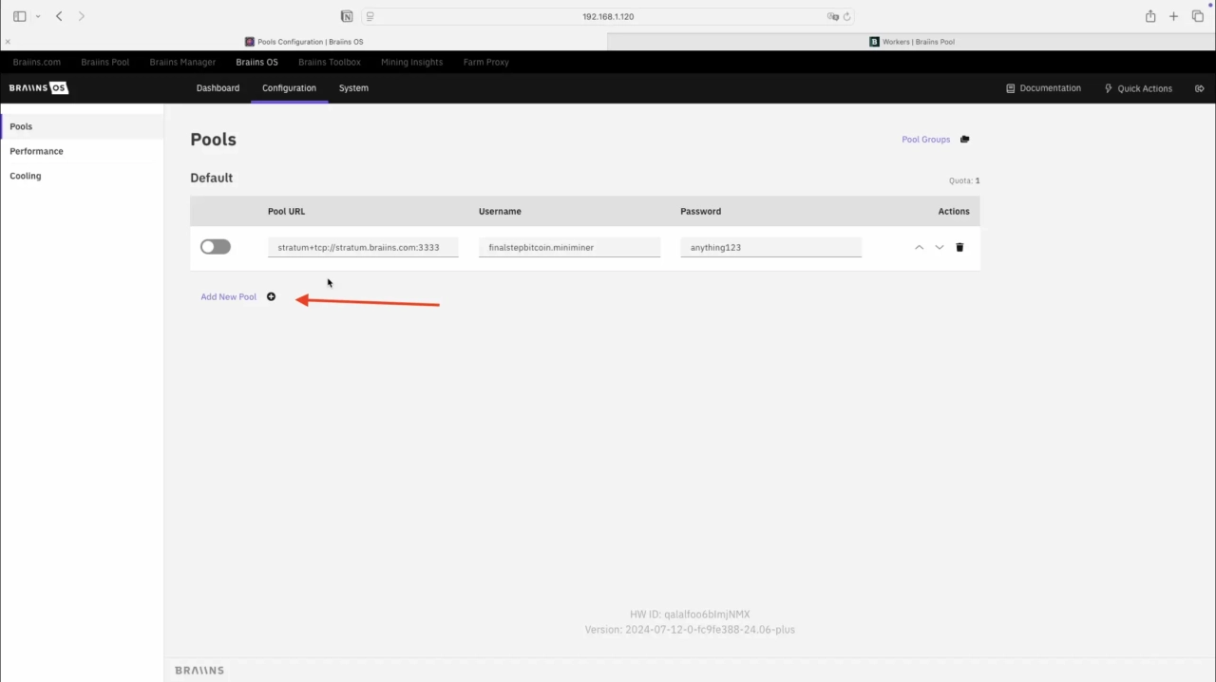Move pool down with the down chevron

click(940, 247)
